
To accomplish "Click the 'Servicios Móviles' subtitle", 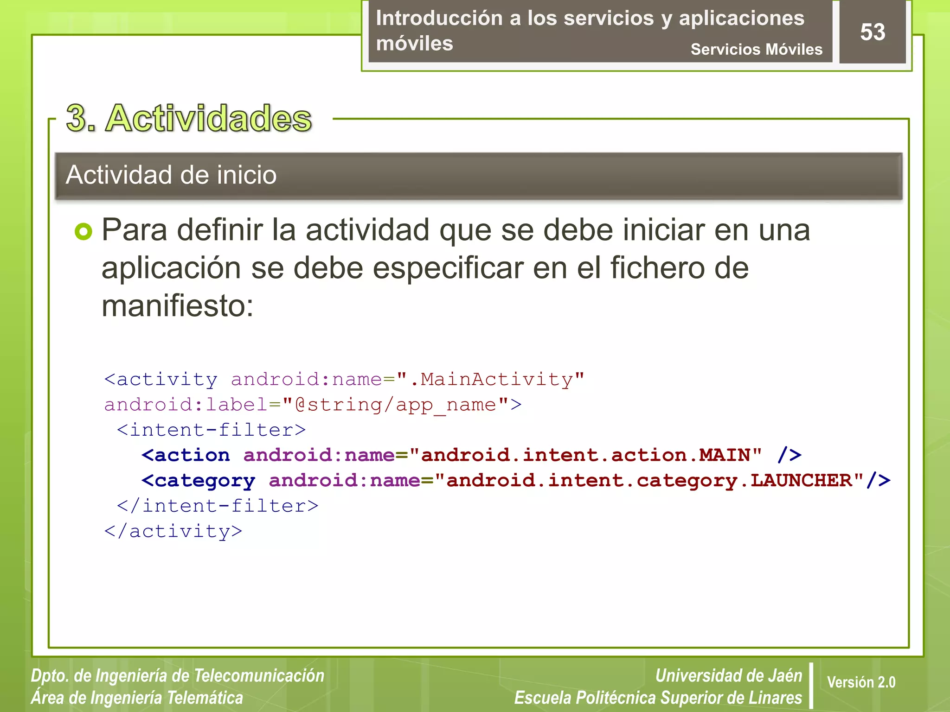I will point(756,49).
